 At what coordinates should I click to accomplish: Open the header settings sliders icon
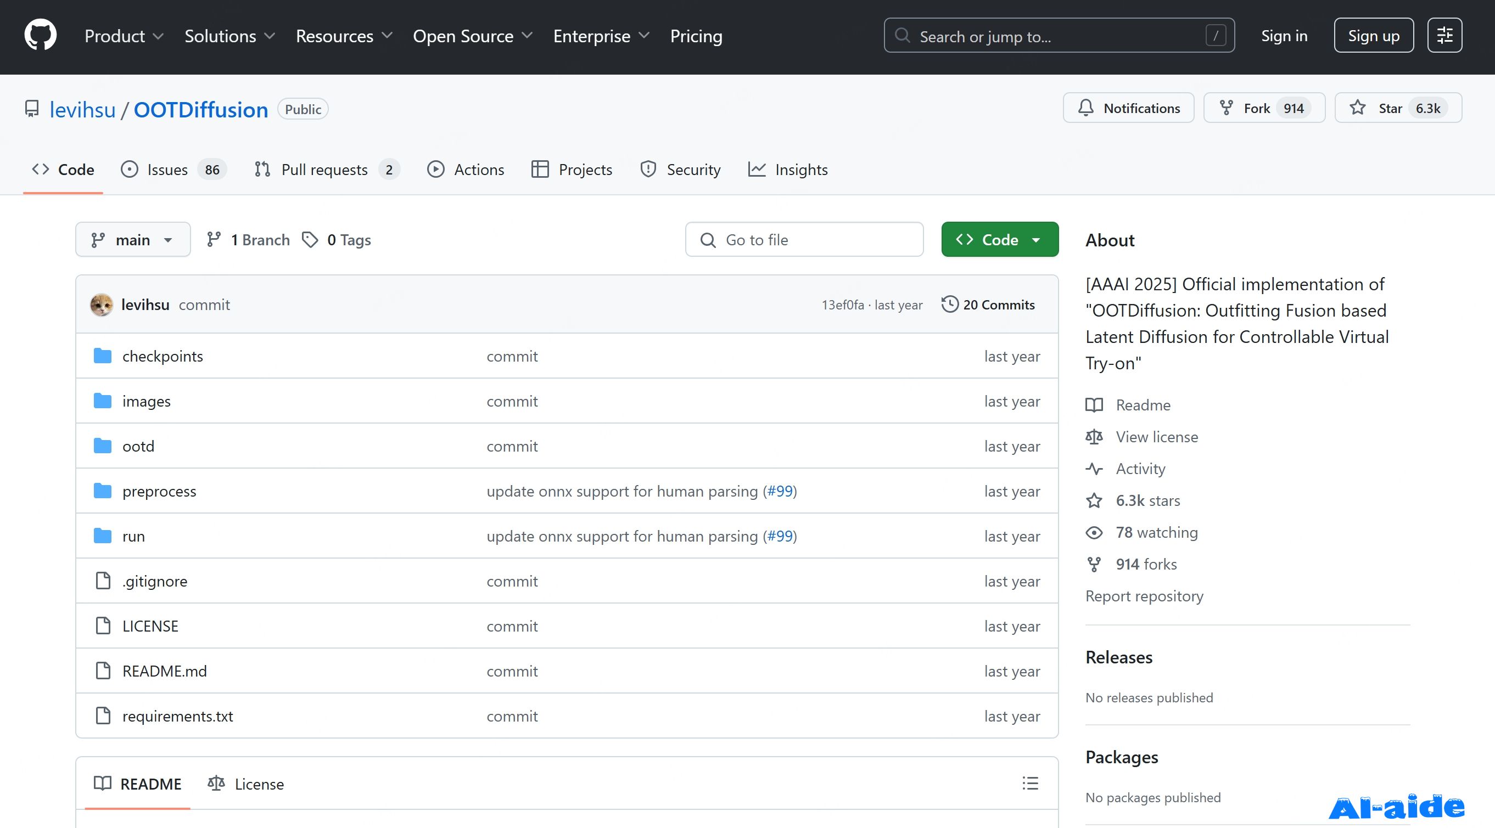pos(1444,35)
